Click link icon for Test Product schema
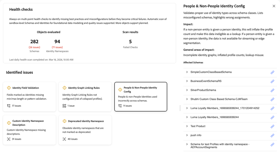The height and width of the screenshot is (153, 280). [x=272, y=127]
